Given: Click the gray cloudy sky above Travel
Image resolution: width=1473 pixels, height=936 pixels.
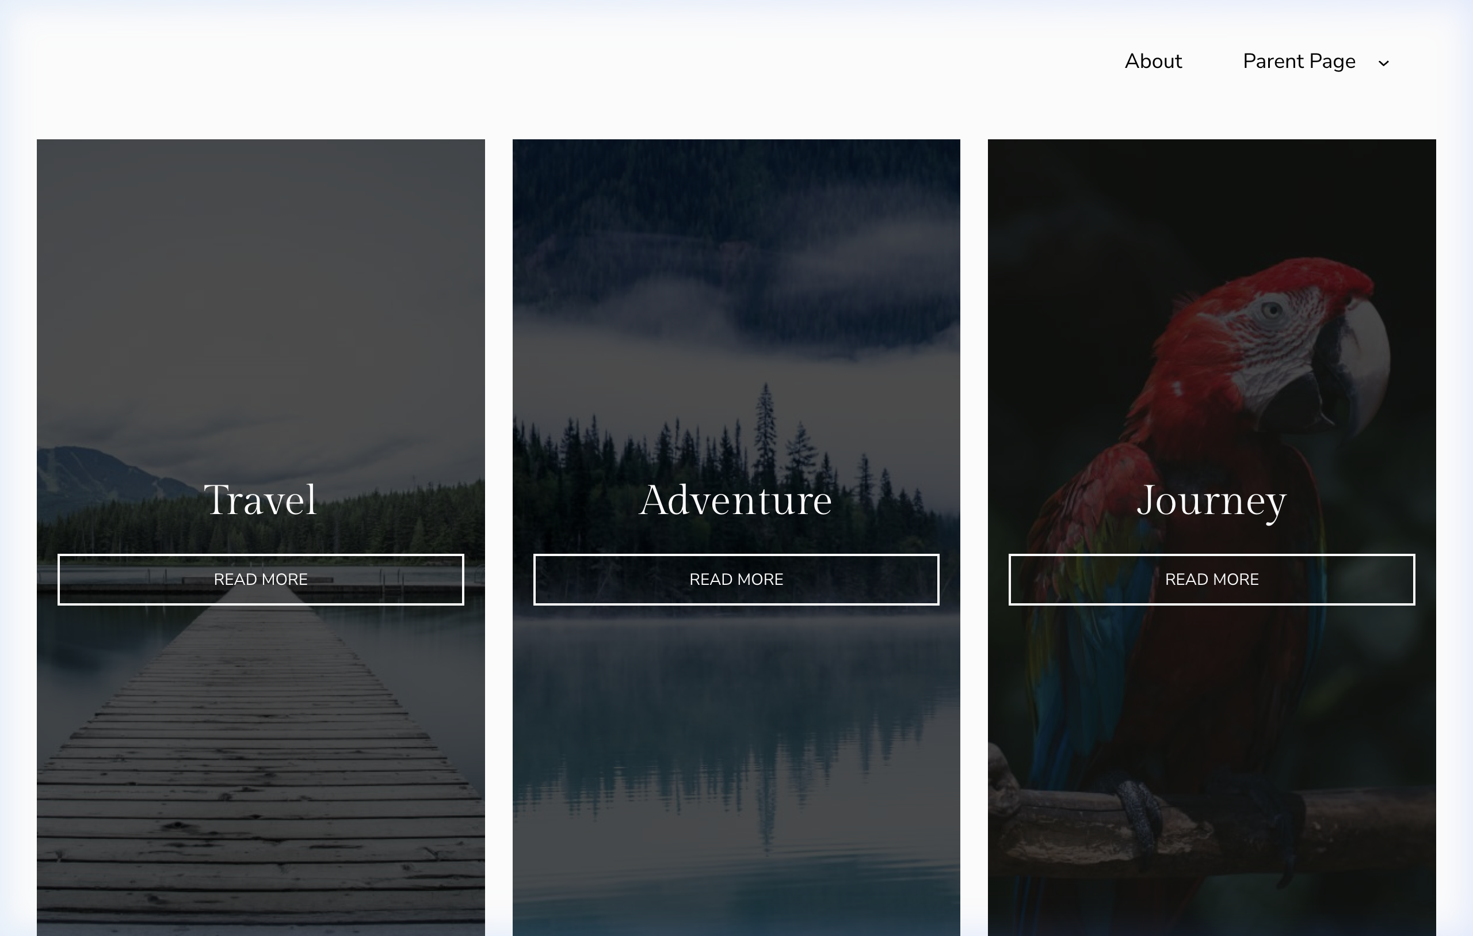Looking at the screenshot, I should (x=261, y=294).
